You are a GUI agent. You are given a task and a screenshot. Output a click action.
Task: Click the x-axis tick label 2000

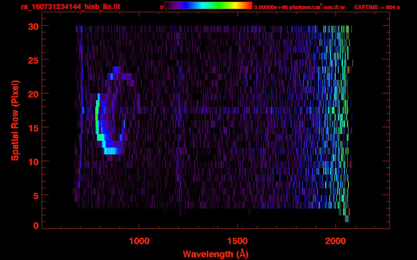[336, 241]
